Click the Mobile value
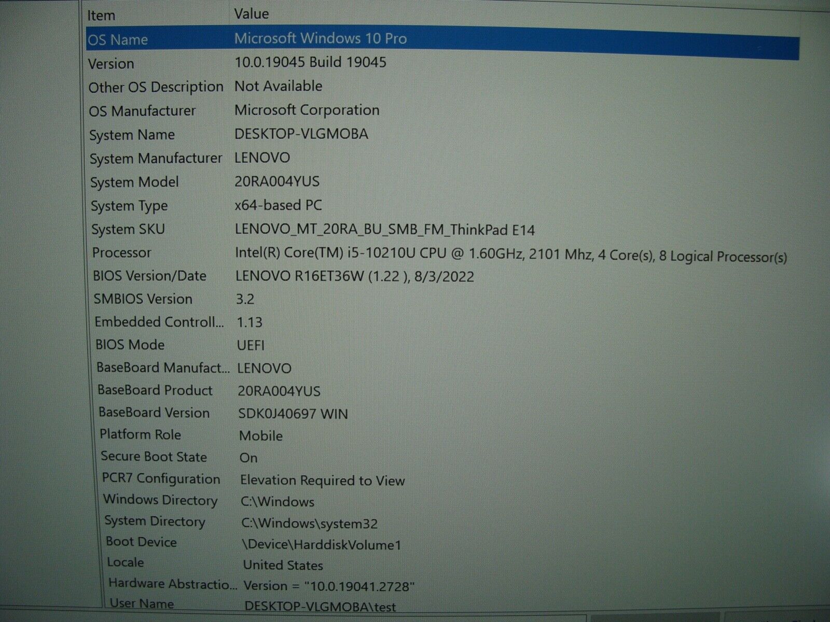 [x=261, y=436]
